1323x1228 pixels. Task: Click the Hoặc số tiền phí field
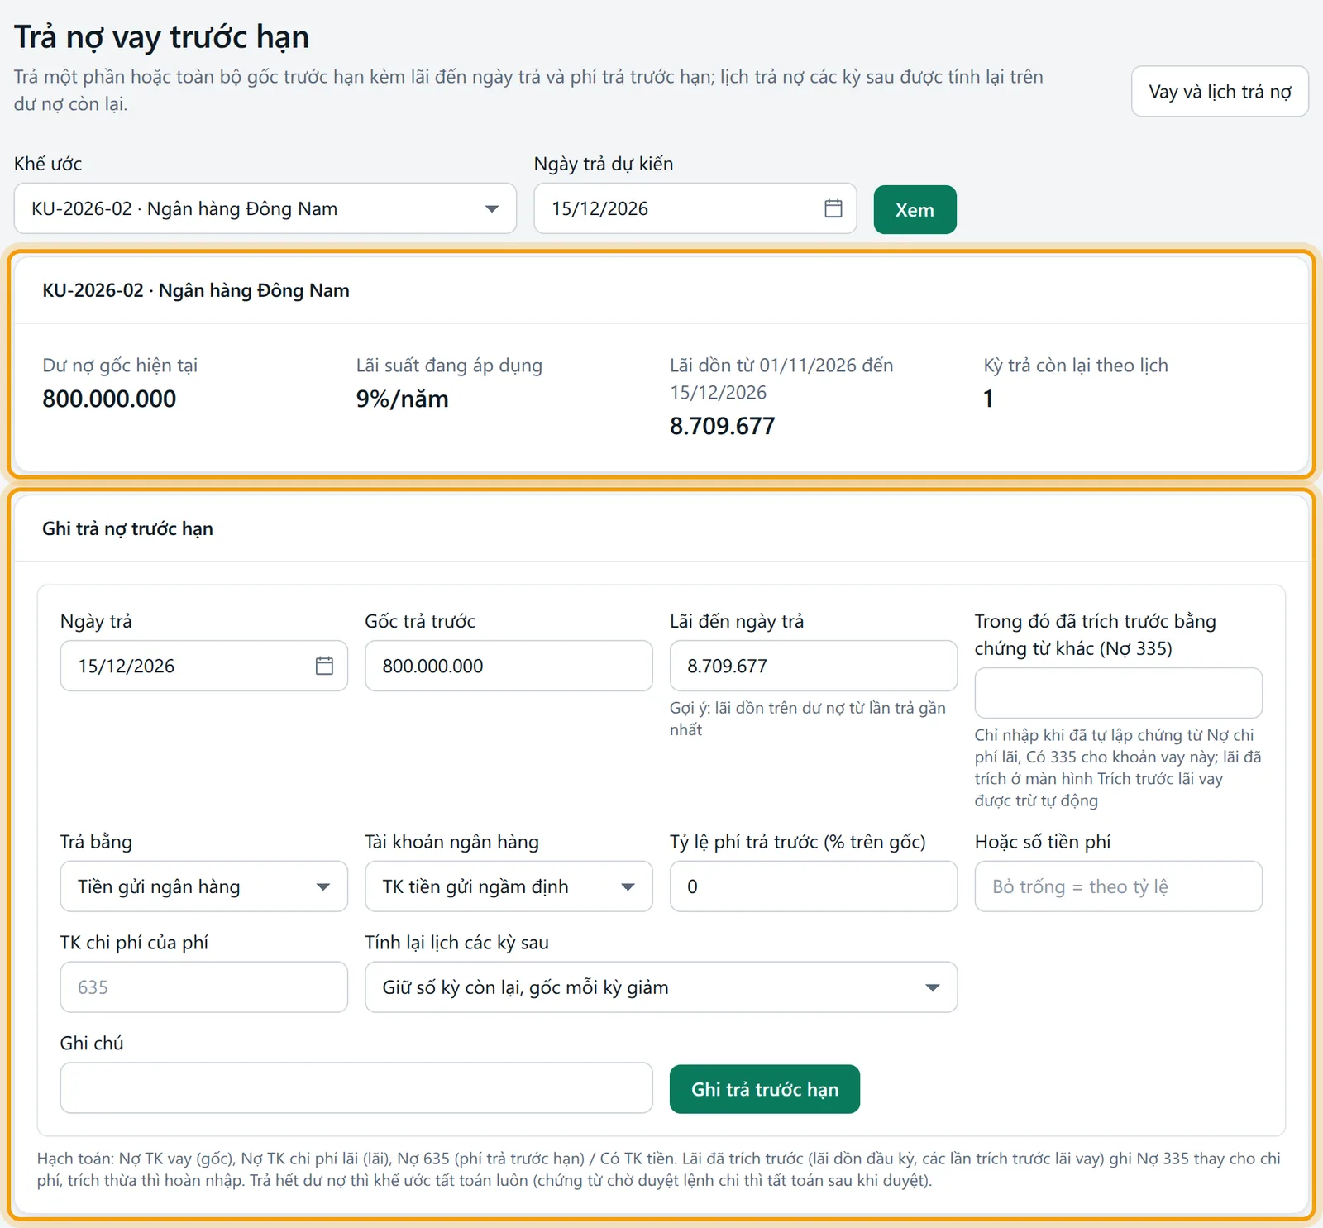tap(1119, 886)
